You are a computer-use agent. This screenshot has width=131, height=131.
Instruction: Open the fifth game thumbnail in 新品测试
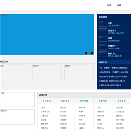click(103, 54)
